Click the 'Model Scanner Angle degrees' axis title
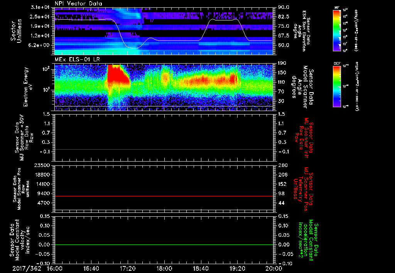The width and height of the screenshot is (395, 273). (302, 87)
